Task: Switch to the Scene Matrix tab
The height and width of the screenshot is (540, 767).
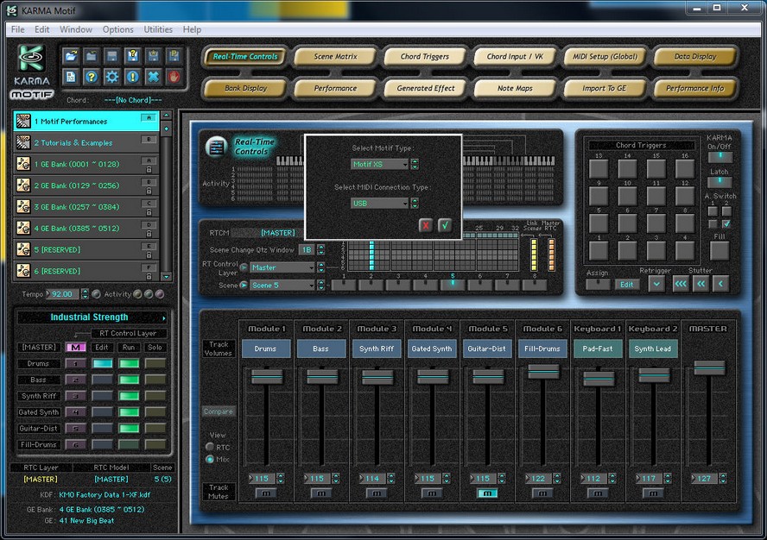Action: tap(335, 57)
